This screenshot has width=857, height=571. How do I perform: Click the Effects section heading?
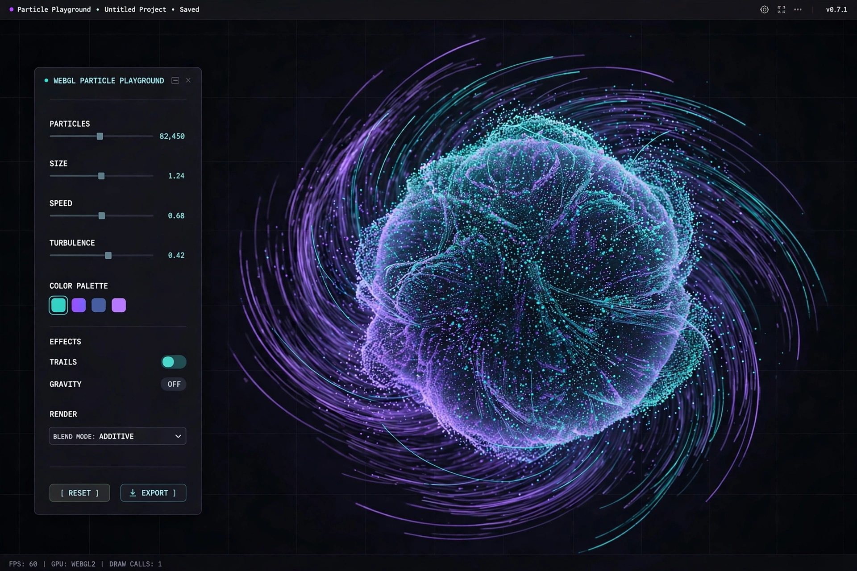(x=65, y=342)
